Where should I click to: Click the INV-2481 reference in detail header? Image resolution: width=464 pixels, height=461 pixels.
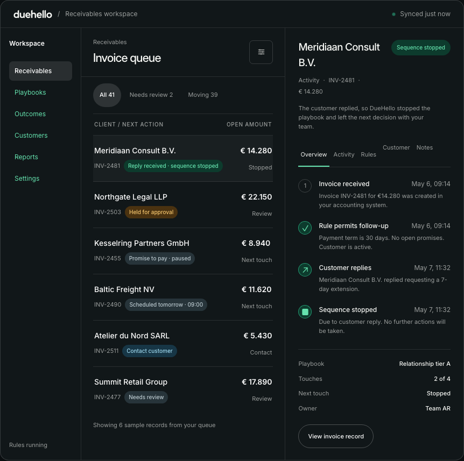341,81
